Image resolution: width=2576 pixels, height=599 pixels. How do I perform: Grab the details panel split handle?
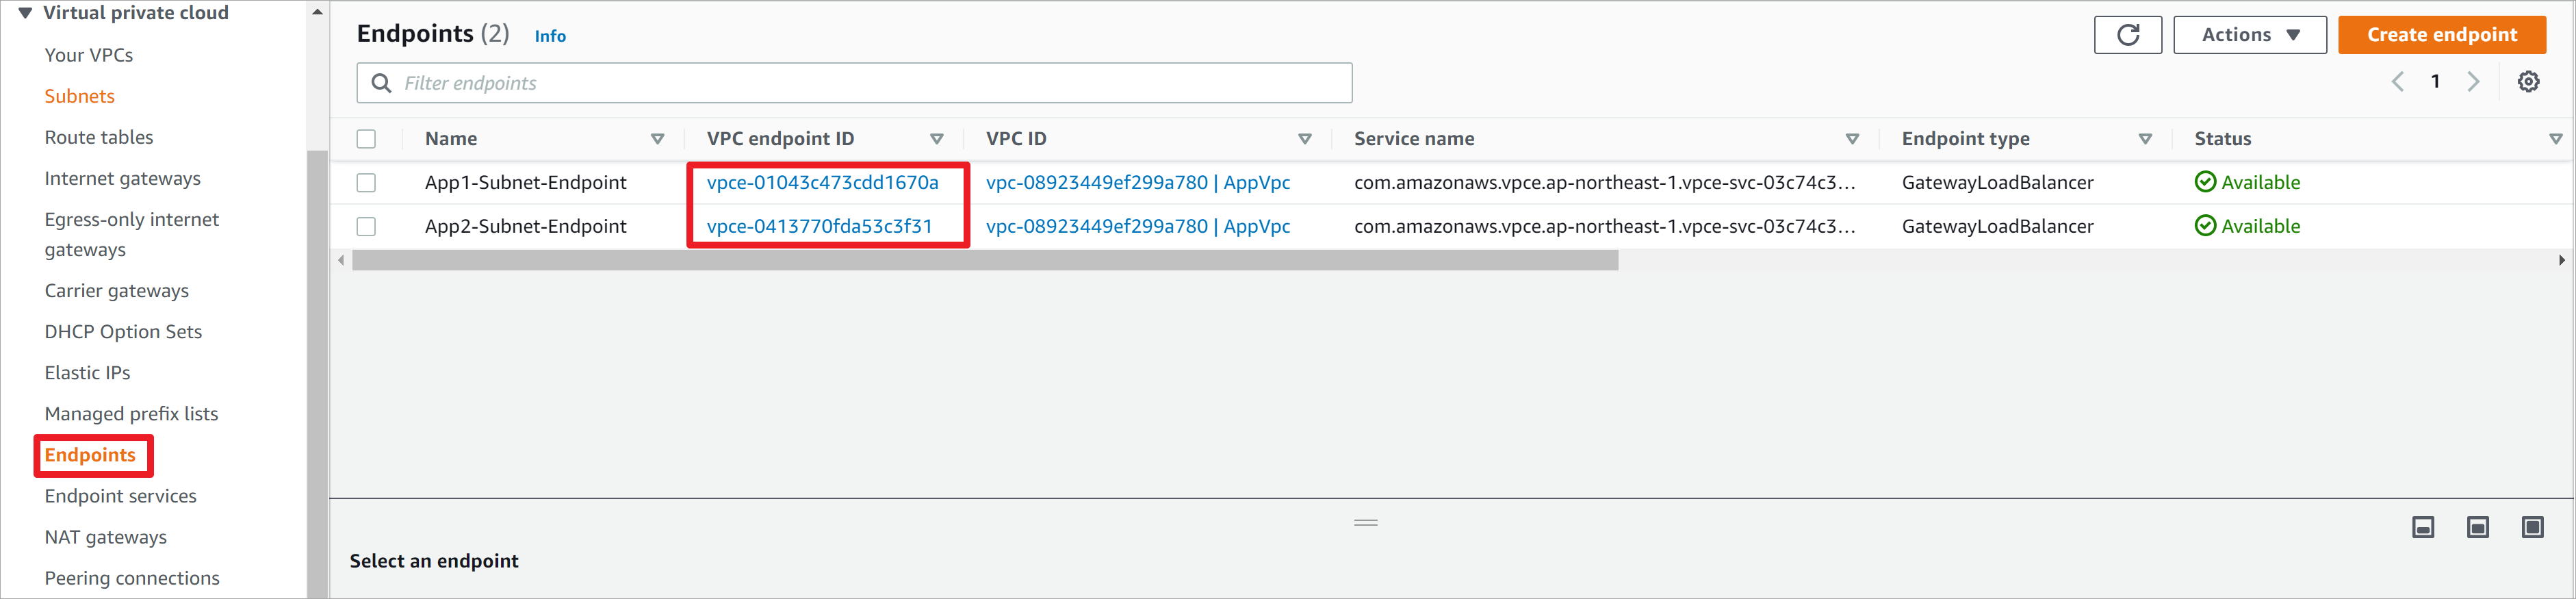click(1366, 522)
